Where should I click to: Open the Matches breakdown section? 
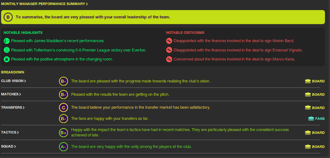click(x=11, y=94)
